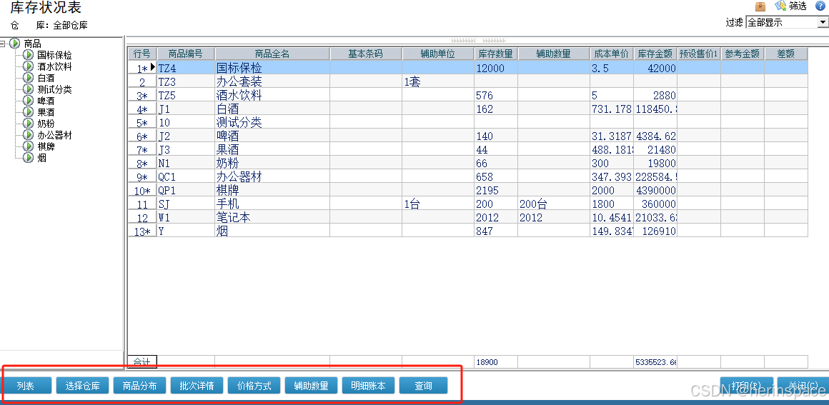Image resolution: width=829 pixels, height=405 pixels.
Task: Select the 手机 product name cell
Action: [x=272, y=204]
